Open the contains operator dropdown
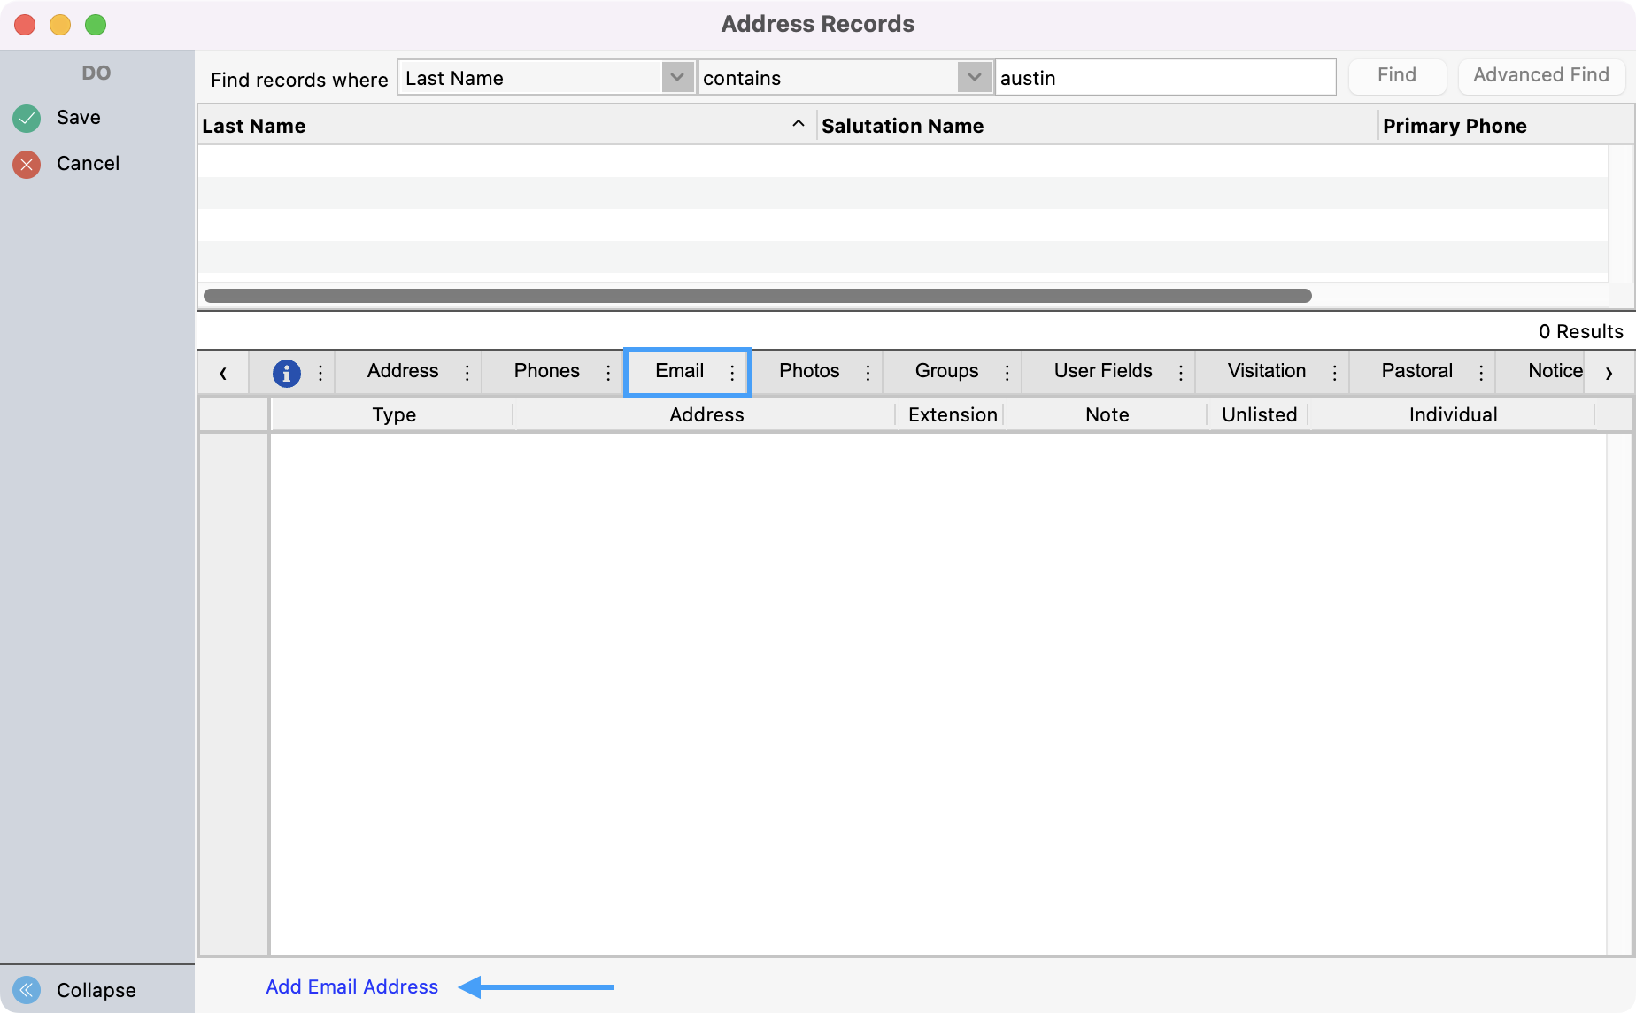This screenshot has width=1636, height=1013. pyautogui.click(x=974, y=78)
